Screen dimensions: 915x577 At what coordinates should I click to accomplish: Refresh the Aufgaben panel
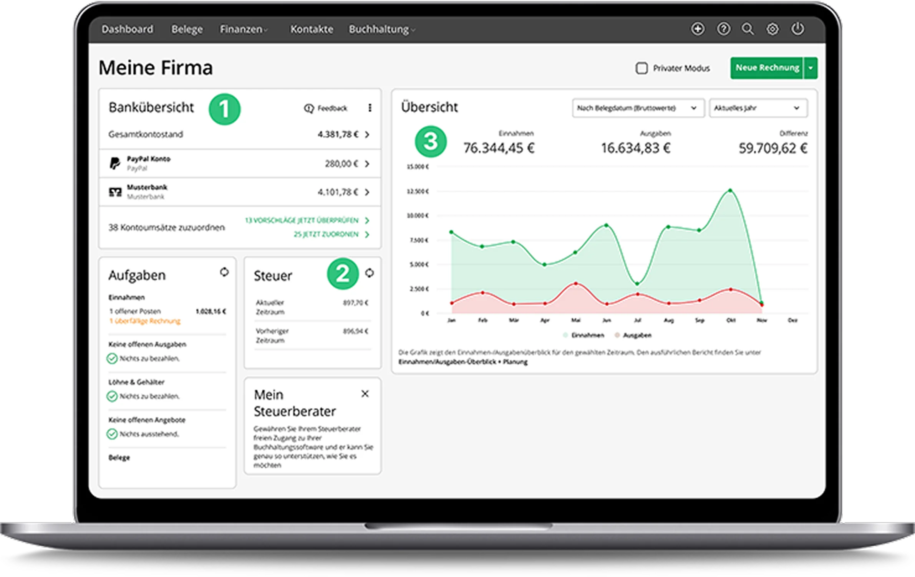(224, 272)
